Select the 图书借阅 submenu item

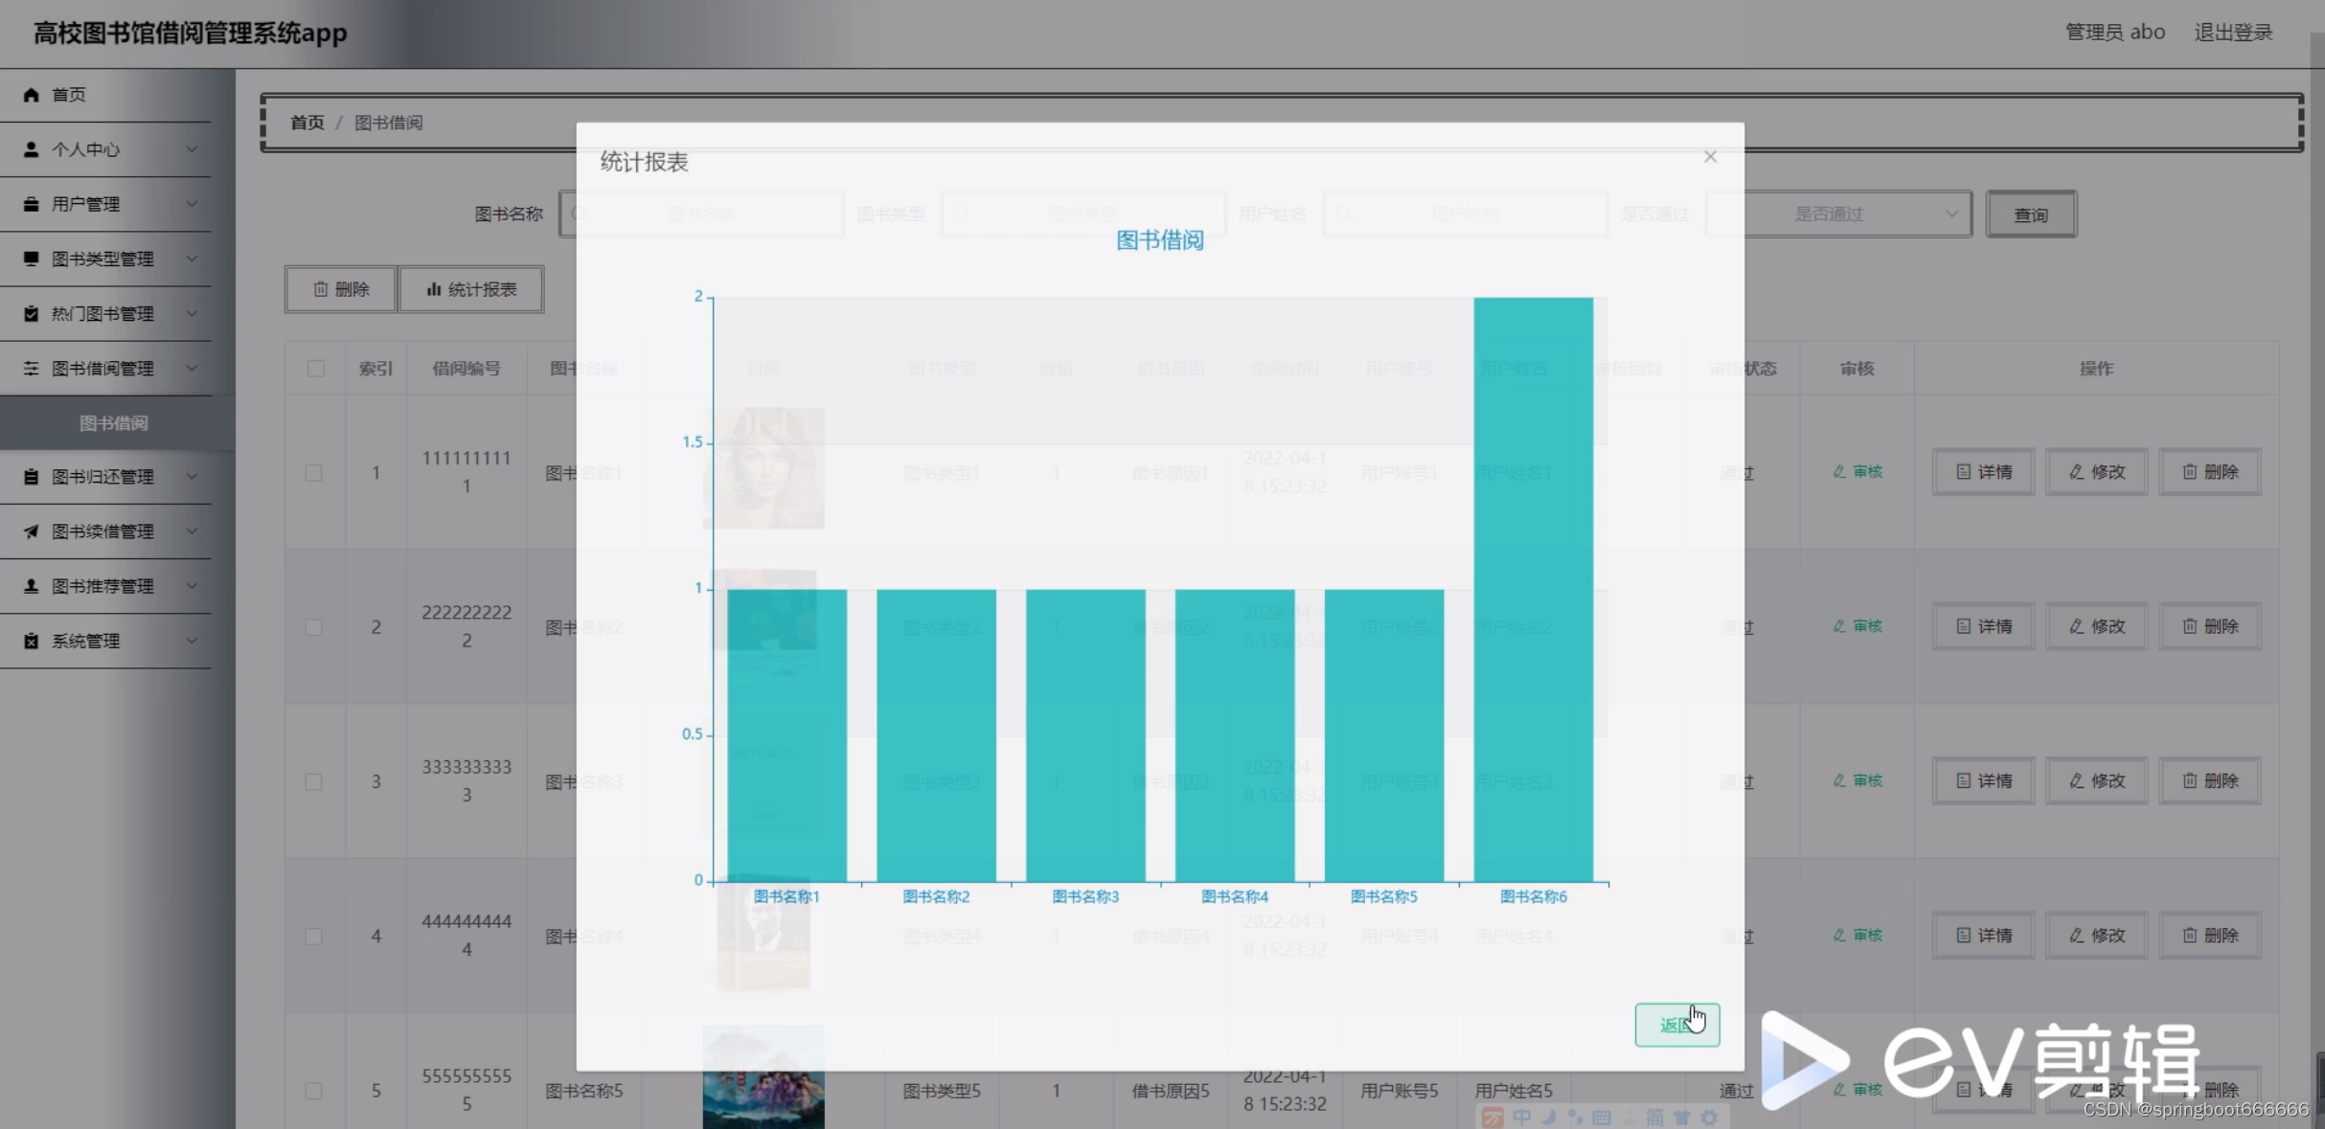tap(113, 423)
